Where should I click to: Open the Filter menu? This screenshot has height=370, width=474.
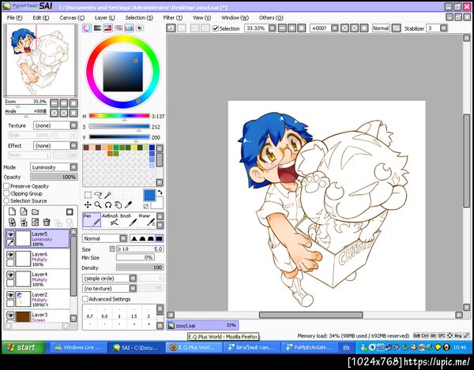173,18
